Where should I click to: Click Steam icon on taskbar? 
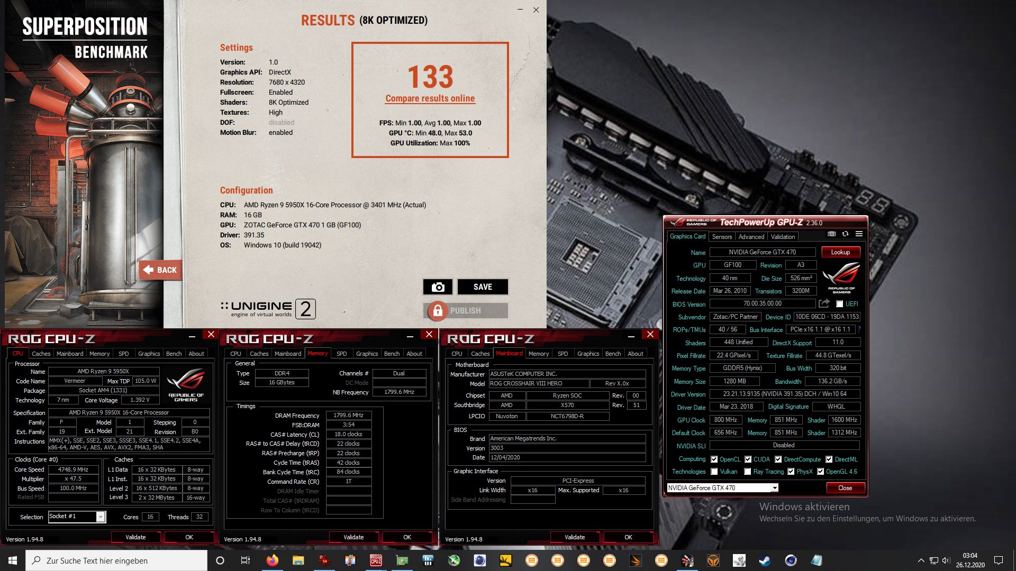tap(765, 560)
